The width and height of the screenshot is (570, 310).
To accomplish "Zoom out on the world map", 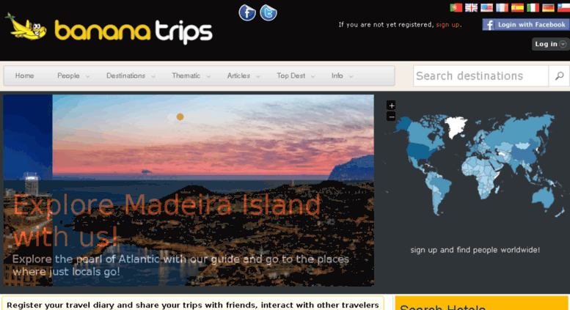I will [391, 117].
